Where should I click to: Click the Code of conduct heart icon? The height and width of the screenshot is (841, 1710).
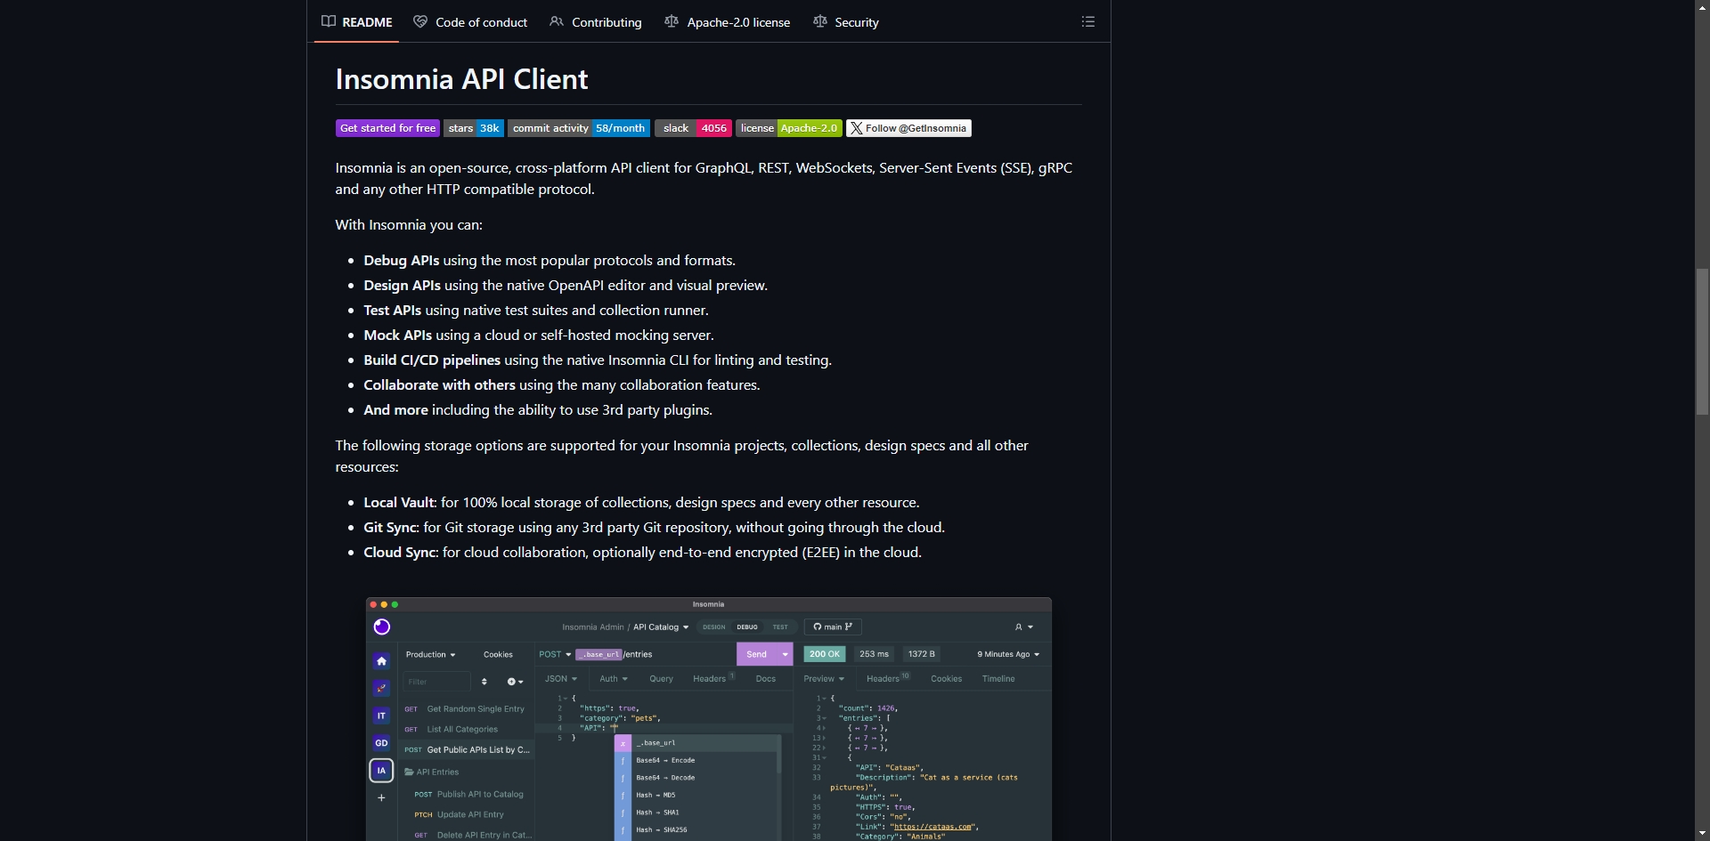pyautogui.click(x=420, y=21)
